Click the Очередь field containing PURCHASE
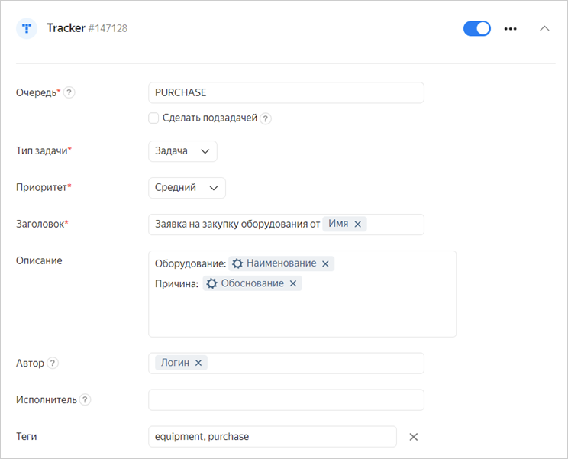The image size is (568, 459). [286, 92]
